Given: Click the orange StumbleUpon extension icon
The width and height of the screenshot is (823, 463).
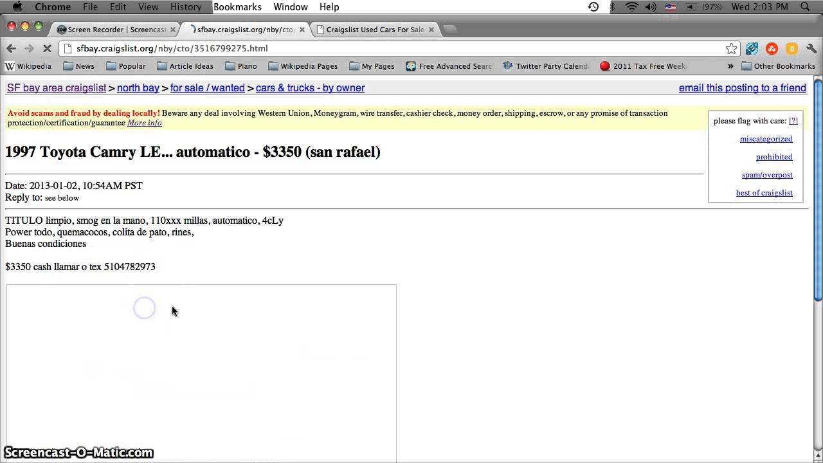Looking at the screenshot, I should tap(772, 48).
